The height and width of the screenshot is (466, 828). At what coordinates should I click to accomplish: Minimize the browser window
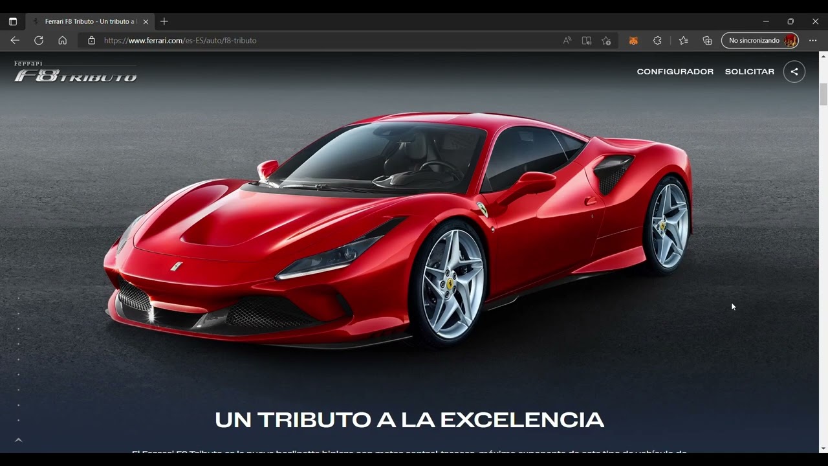766,21
